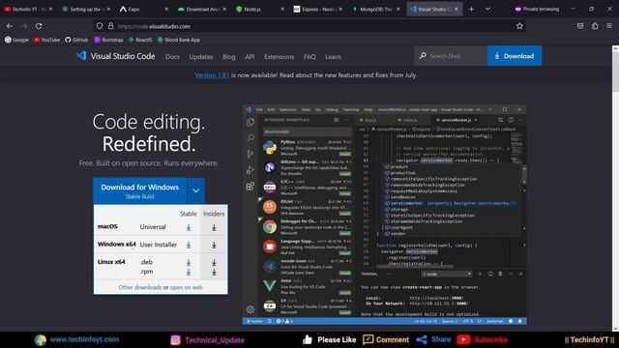Focus the Search Docs field
This screenshot has height=348, width=619.
pos(451,56)
